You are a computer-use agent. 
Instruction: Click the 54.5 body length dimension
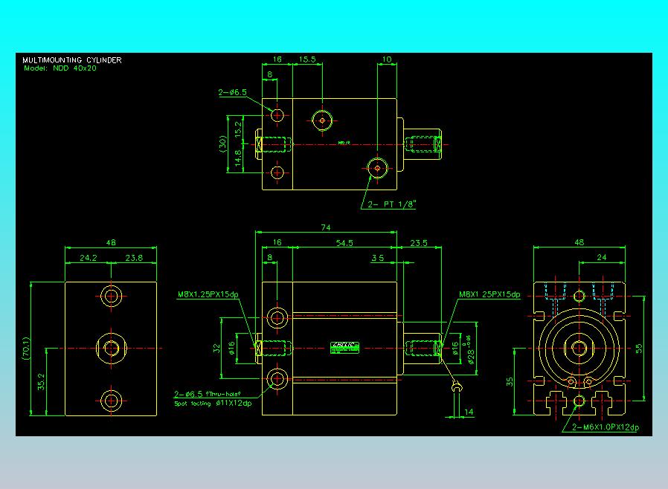pyautogui.click(x=344, y=243)
